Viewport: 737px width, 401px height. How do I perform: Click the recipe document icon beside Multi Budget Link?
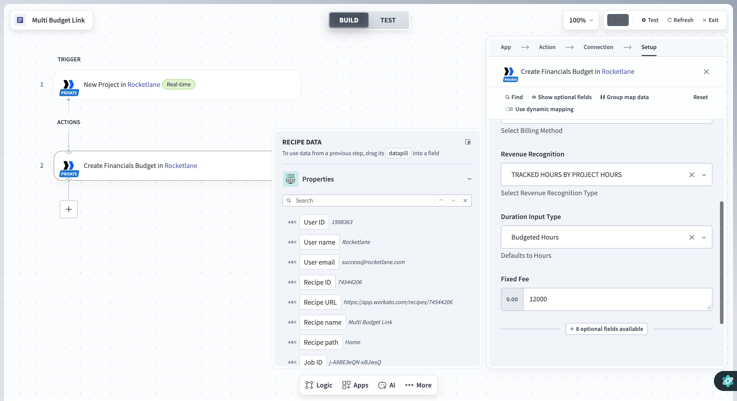(20, 20)
